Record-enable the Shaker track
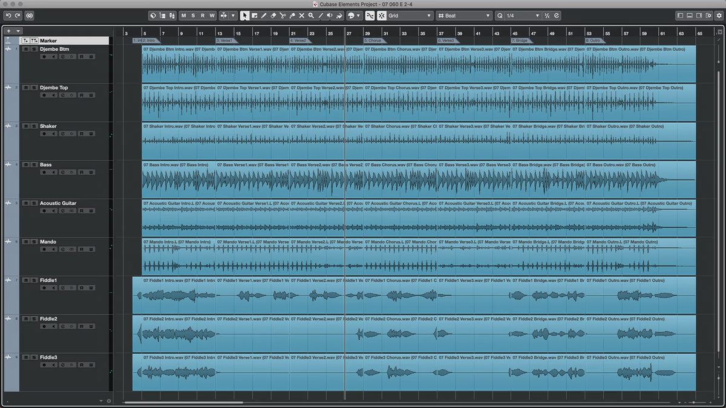This screenshot has width=726, height=408. [x=44, y=134]
